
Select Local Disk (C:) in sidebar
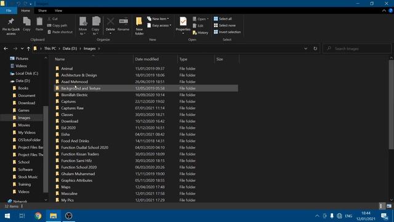click(27, 73)
